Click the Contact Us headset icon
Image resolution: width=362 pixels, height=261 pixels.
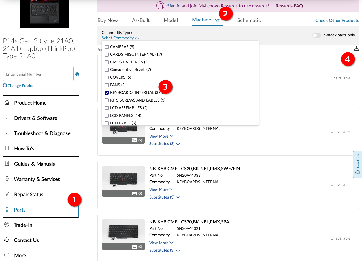click(7, 240)
